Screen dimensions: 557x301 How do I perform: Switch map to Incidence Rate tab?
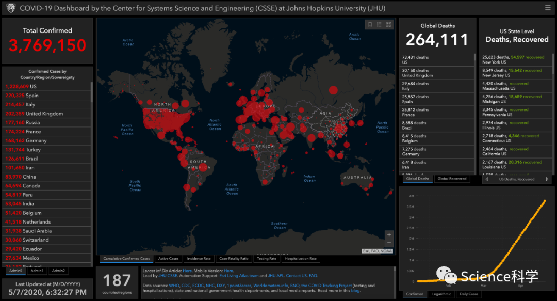pos(199,259)
